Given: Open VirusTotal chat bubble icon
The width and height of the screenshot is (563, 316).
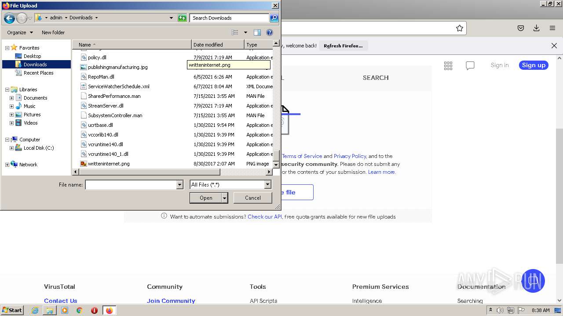Looking at the screenshot, I should [x=470, y=65].
